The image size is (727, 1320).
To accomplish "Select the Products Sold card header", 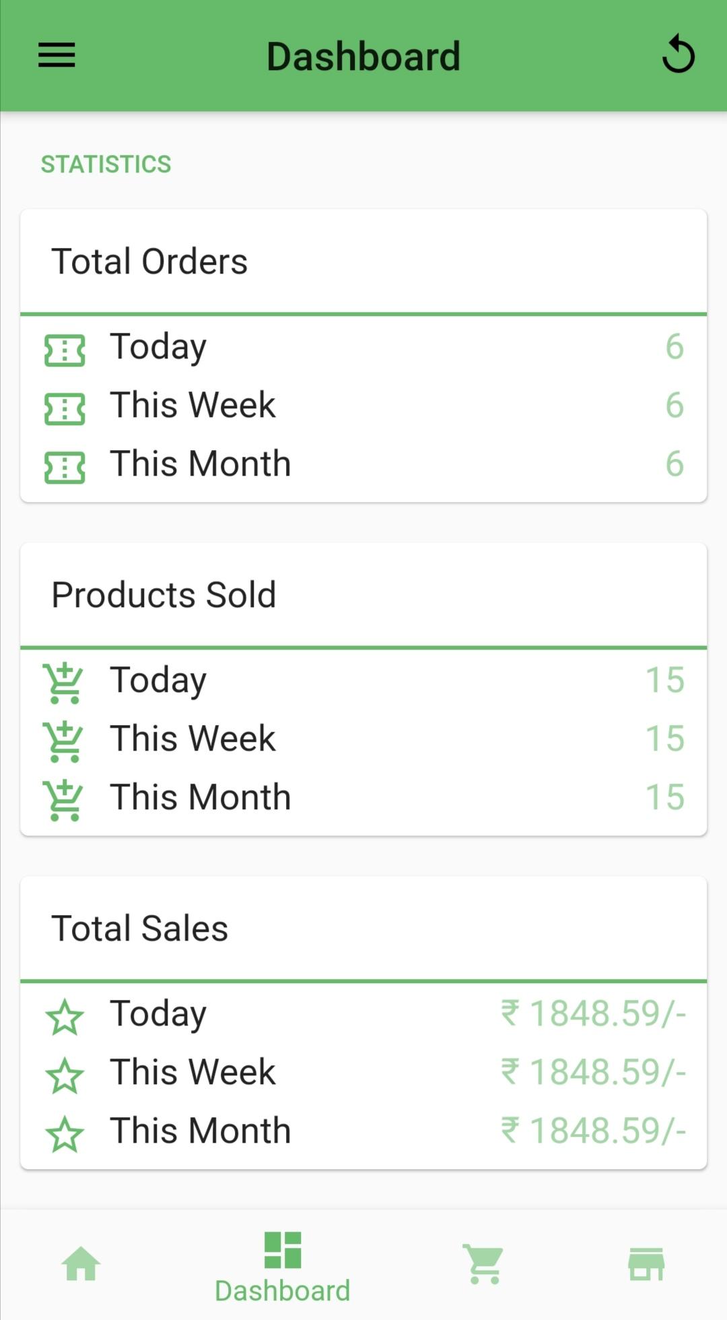I will 363,595.
